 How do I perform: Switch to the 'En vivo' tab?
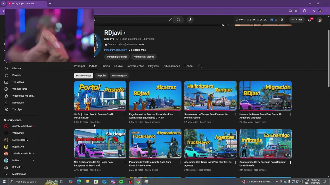click(x=118, y=66)
